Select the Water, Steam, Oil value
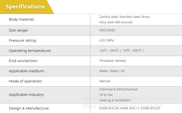The height and width of the screenshot is (113, 182). point(112,71)
